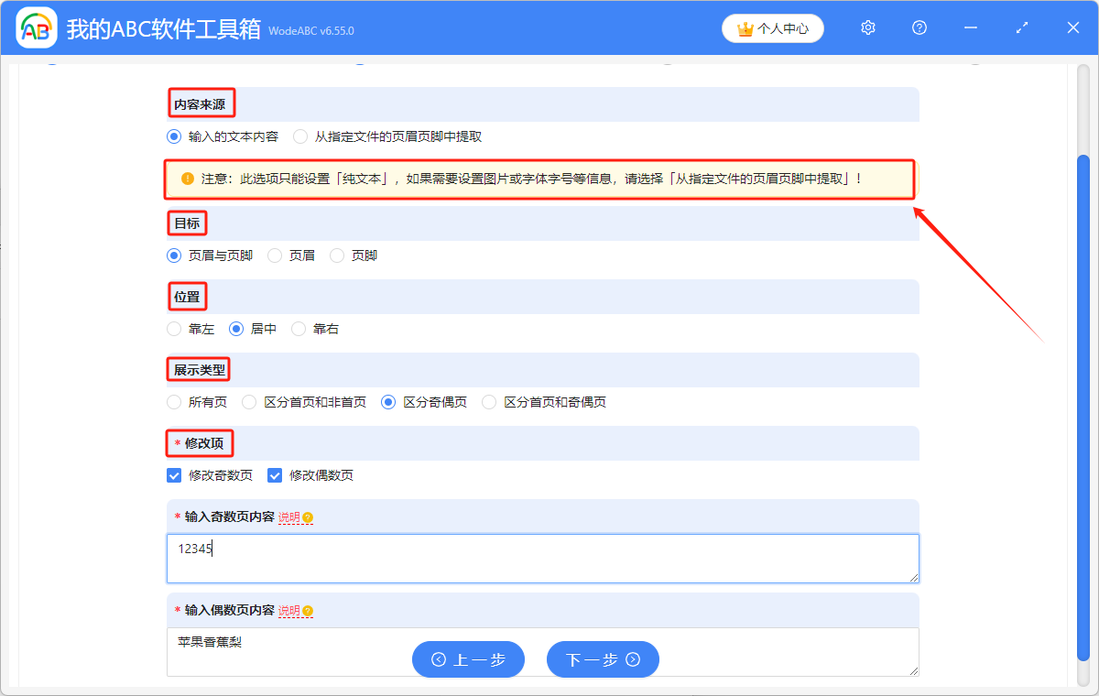Uncheck 修改奇数页 checkbox

point(174,475)
